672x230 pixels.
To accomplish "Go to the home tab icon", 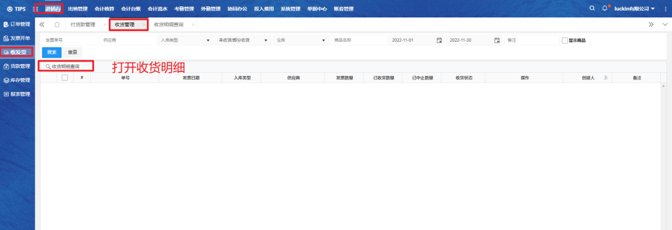I will [57, 24].
